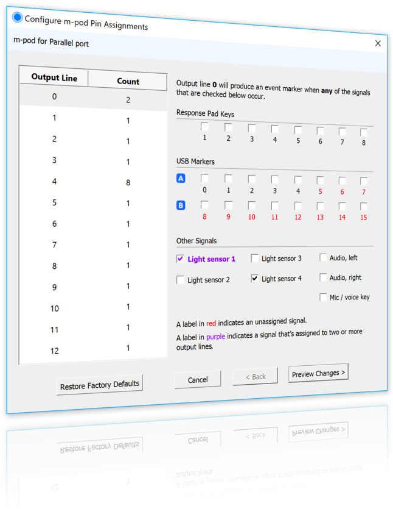The image size is (393, 528).
Task: Check USB Marker 0 in row A
Action: click(205, 179)
